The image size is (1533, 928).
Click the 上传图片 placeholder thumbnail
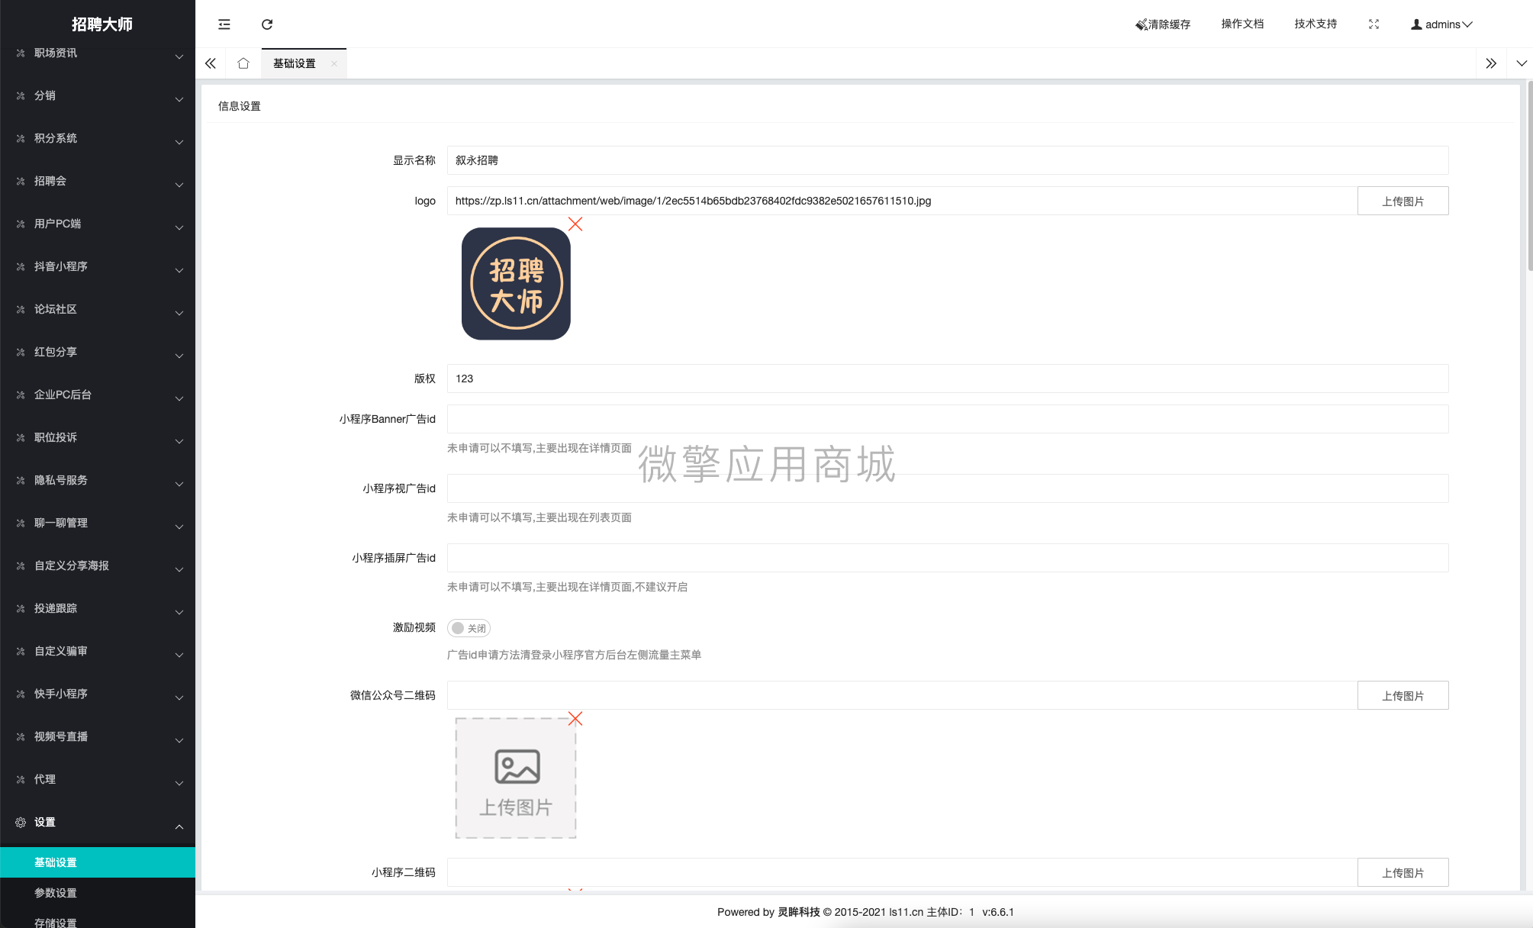516,778
